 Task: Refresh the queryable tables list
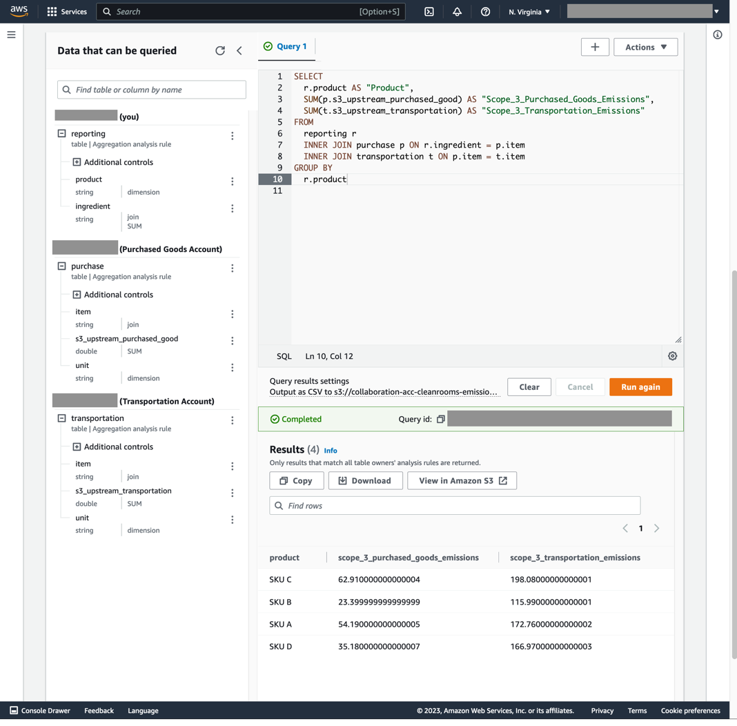(x=220, y=50)
